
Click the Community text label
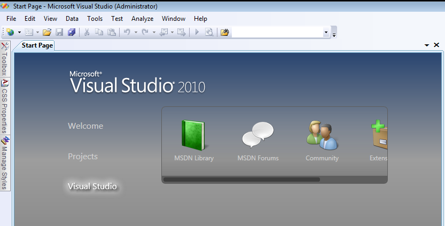tap(322, 158)
